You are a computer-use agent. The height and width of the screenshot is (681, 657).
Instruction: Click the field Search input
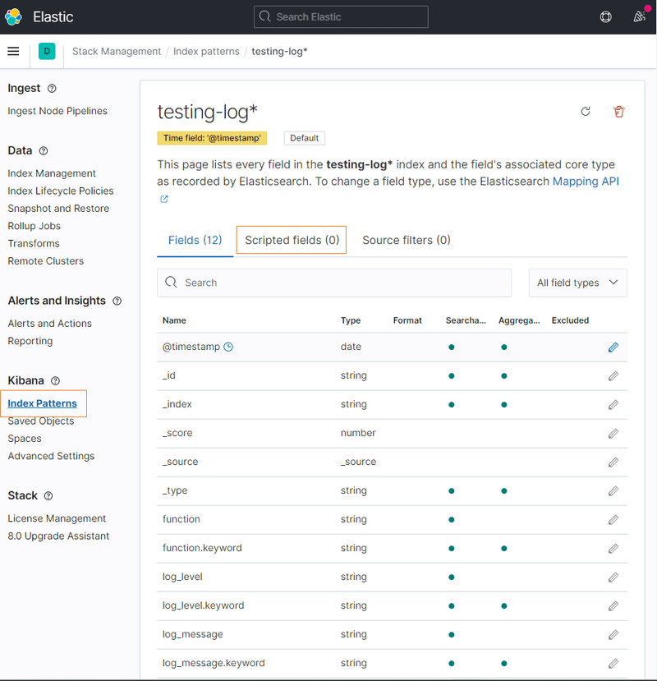pos(334,283)
